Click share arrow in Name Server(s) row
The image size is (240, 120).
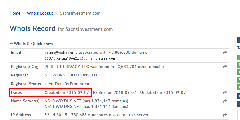click(225, 101)
